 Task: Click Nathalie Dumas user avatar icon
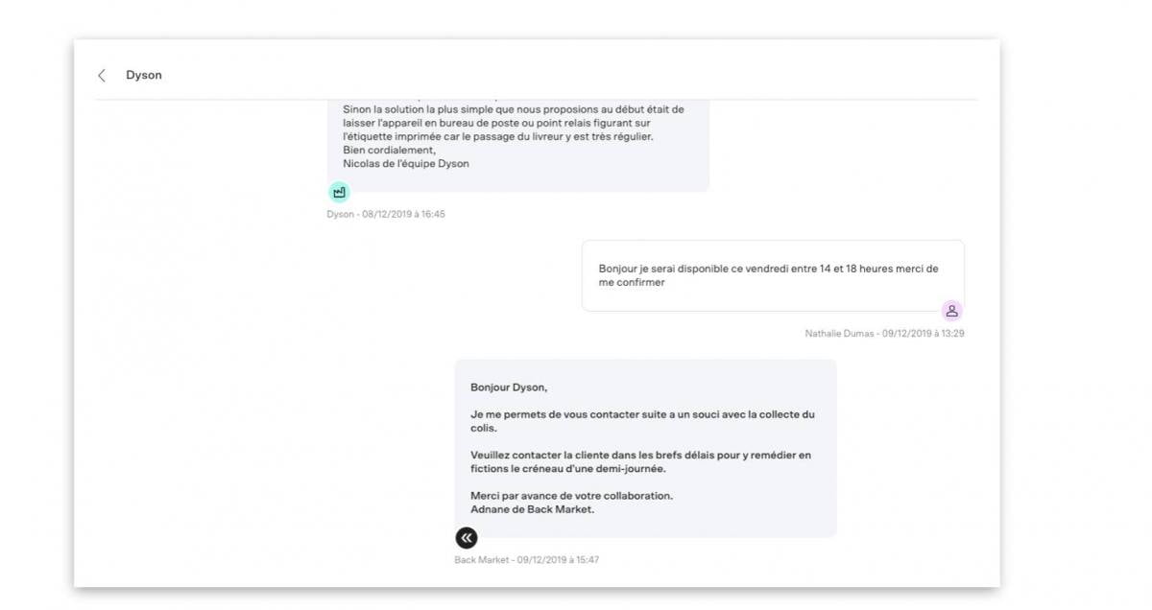(x=951, y=311)
